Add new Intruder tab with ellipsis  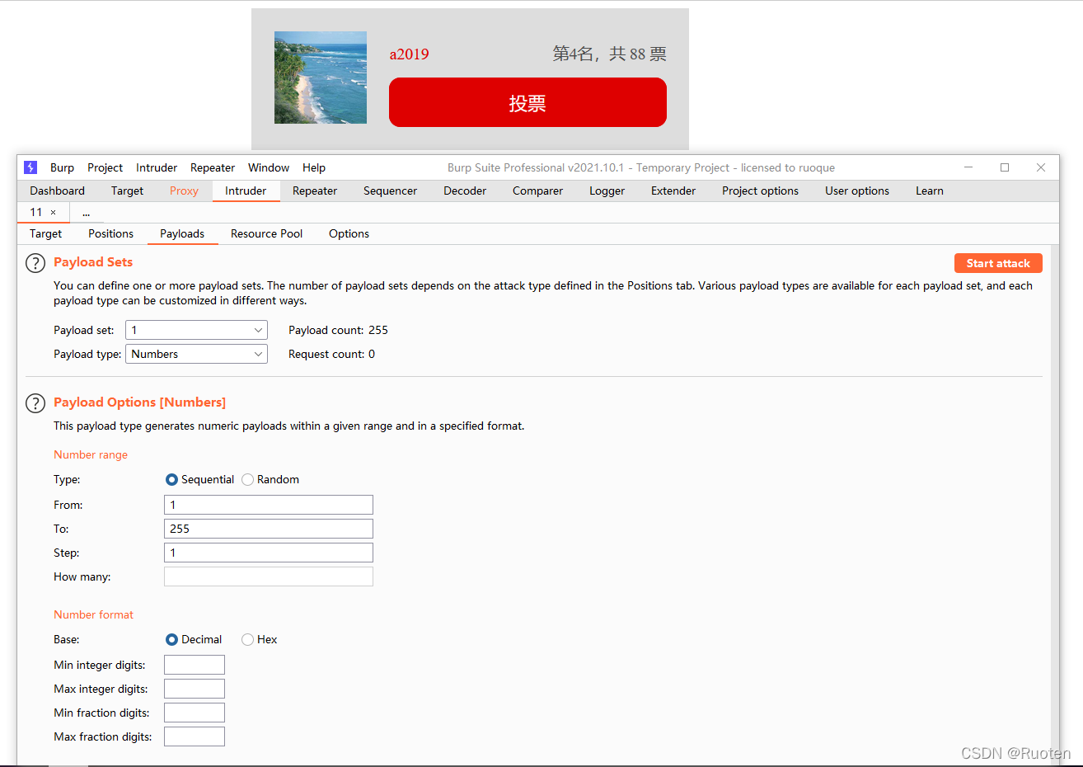point(86,213)
